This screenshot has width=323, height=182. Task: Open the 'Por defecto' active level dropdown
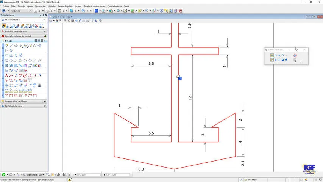pyautogui.click(x=31, y=11)
